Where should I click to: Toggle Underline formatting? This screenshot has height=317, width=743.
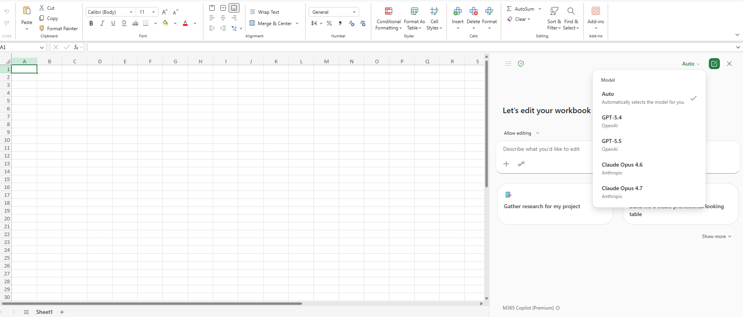(113, 23)
